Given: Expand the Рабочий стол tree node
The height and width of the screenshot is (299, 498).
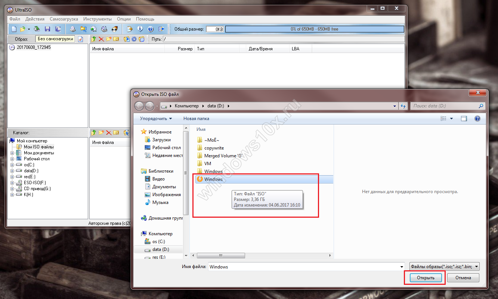Looking at the screenshot, I should coord(12,159).
